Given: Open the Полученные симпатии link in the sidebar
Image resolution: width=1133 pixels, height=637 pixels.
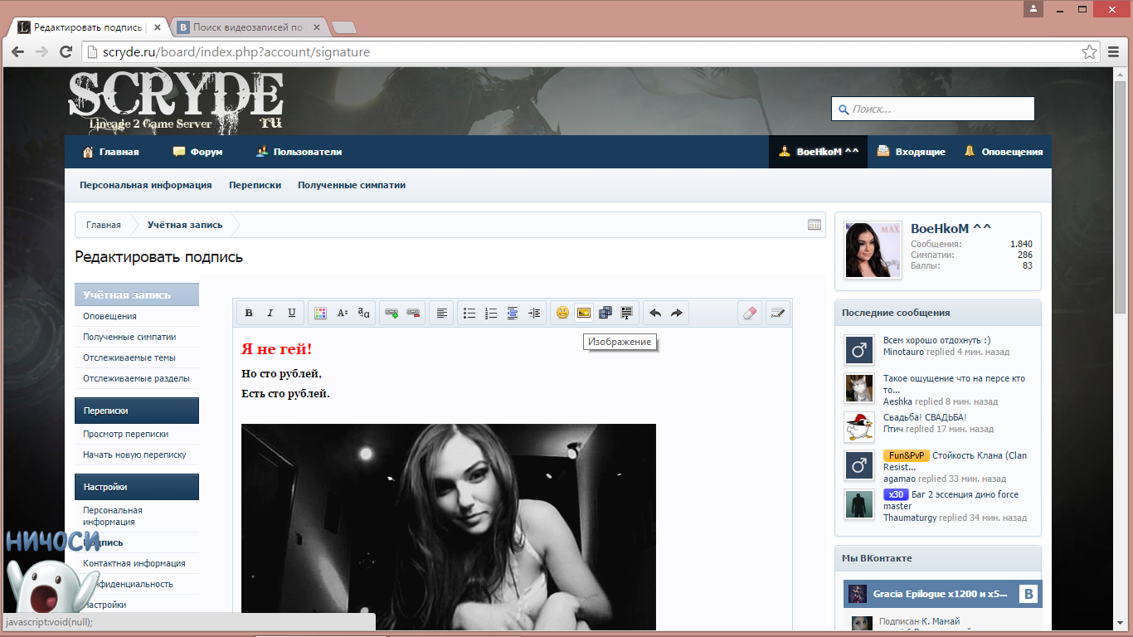Looking at the screenshot, I should click(x=129, y=337).
